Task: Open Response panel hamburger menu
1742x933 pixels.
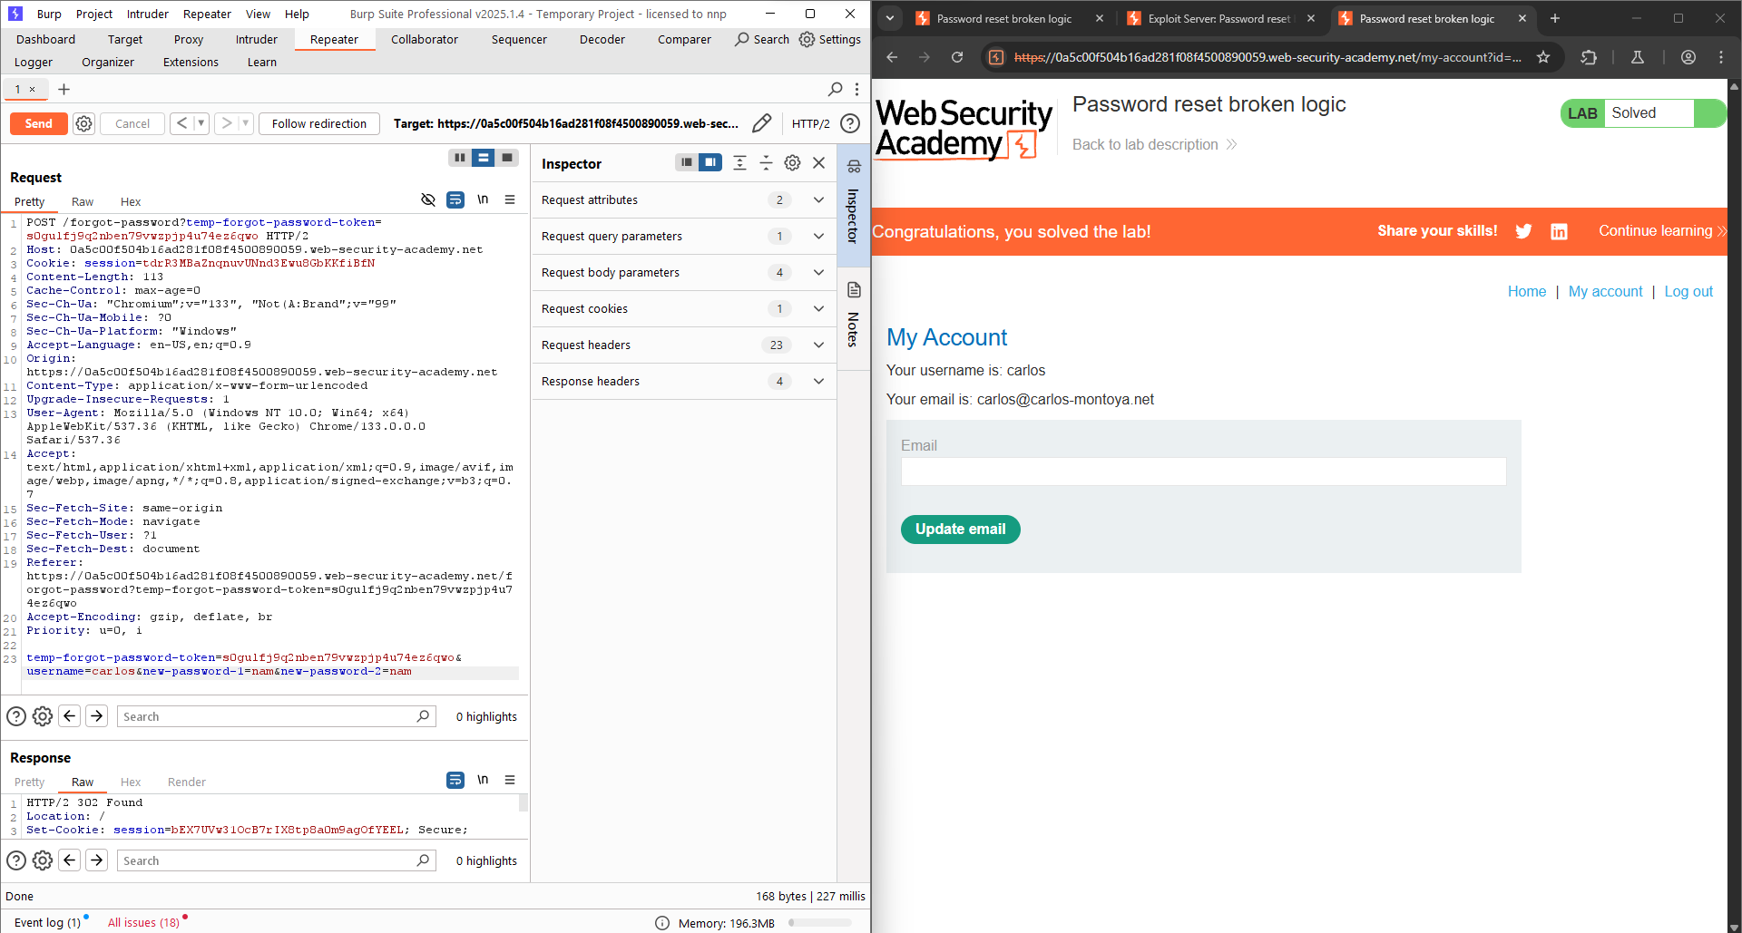Action: [x=510, y=780]
